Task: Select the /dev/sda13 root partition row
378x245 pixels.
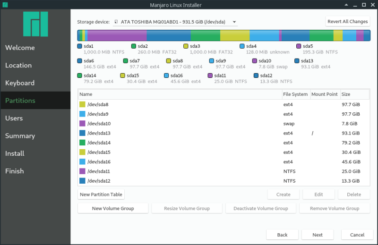Action: 223,133
